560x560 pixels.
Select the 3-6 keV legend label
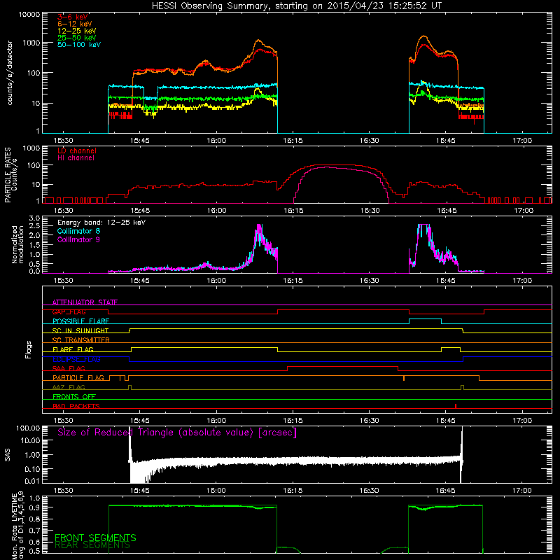coord(73,17)
